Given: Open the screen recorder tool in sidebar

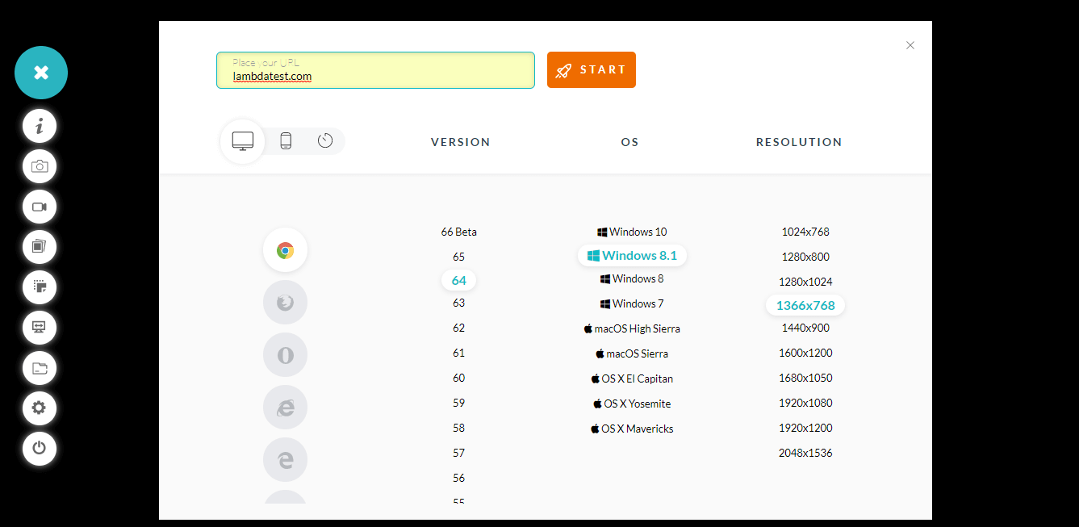Looking at the screenshot, I should pyautogui.click(x=40, y=207).
